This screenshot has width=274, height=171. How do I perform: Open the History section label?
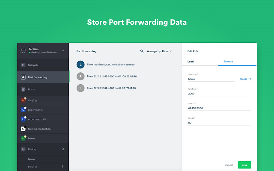(x=33, y=149)
